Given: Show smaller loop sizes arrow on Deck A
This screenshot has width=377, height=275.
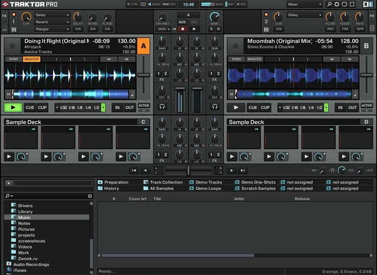Looking at the screenshot, I should coord(57,108).
